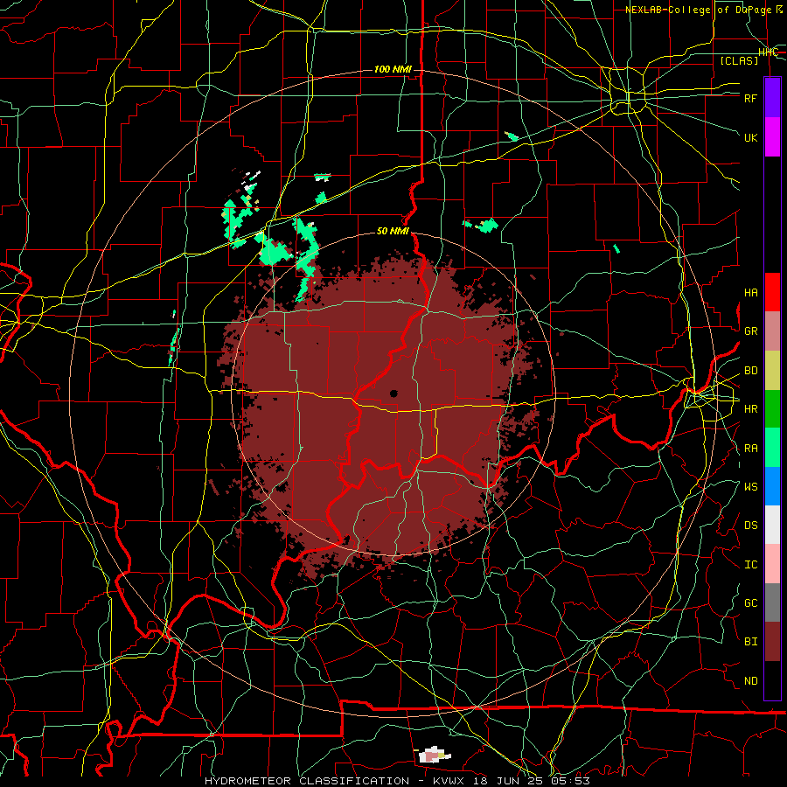The height and width of the screenshot is (787, 787).
Task: Click the RF legend label
Action: click(751, 98)
